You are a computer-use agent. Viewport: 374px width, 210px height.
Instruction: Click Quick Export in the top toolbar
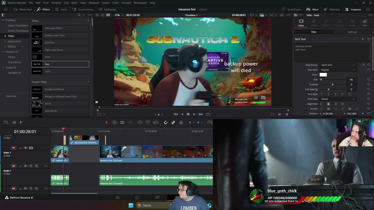click(291, 9)
